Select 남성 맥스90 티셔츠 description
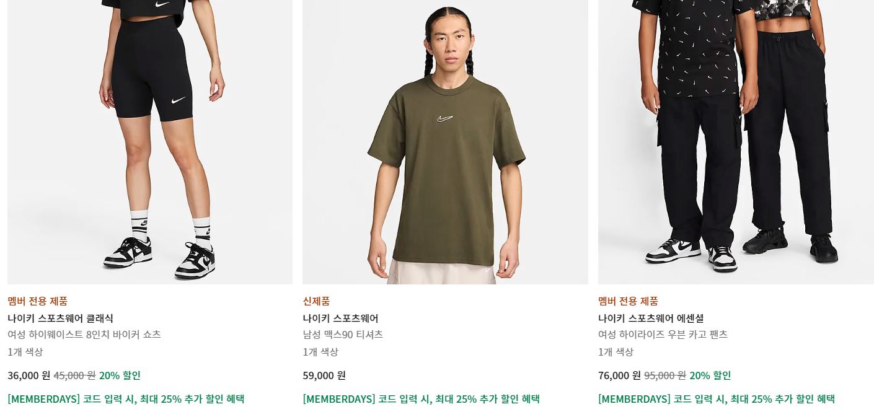Screen dimensions: 874x417 pos(343,335)
